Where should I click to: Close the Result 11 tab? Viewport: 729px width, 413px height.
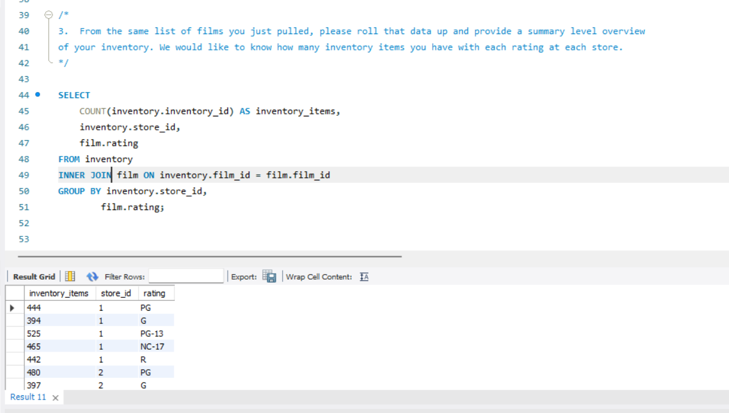click(54, 397)
